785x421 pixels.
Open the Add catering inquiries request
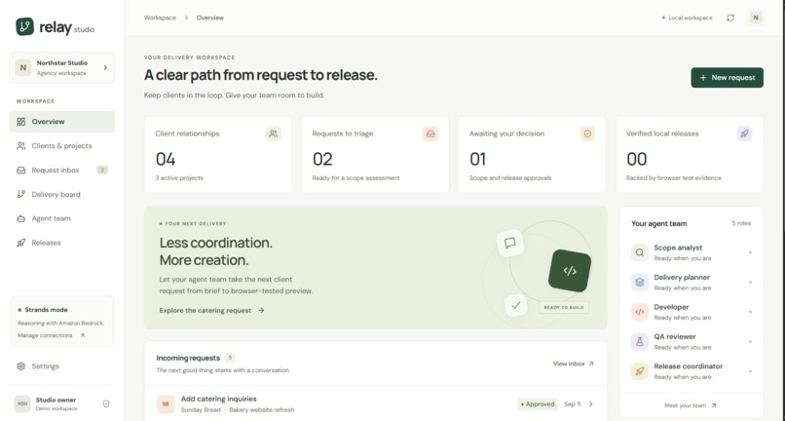pos(376,404)
